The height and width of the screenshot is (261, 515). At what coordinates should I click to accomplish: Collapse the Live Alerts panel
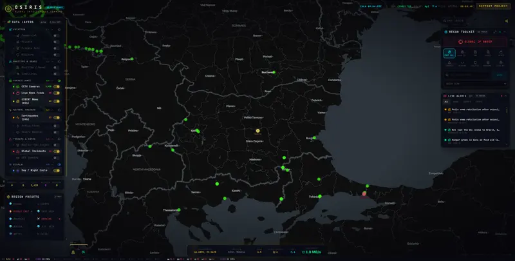(505, 96)
